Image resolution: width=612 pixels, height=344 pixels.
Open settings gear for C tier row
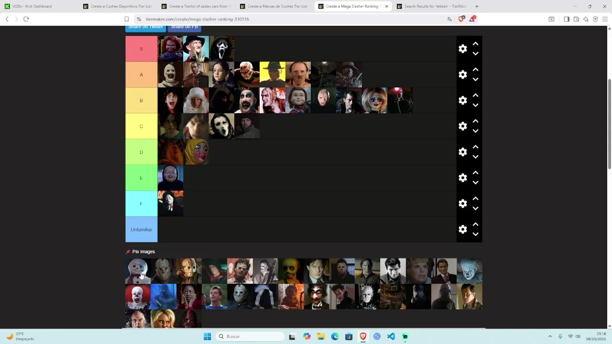click(x=463, y=126)
